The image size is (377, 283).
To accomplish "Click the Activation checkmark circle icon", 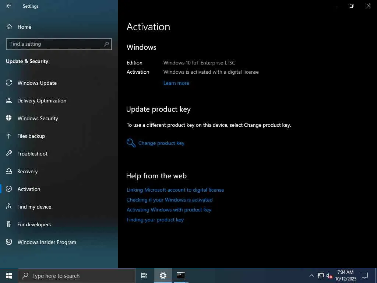I will [9, 189].
